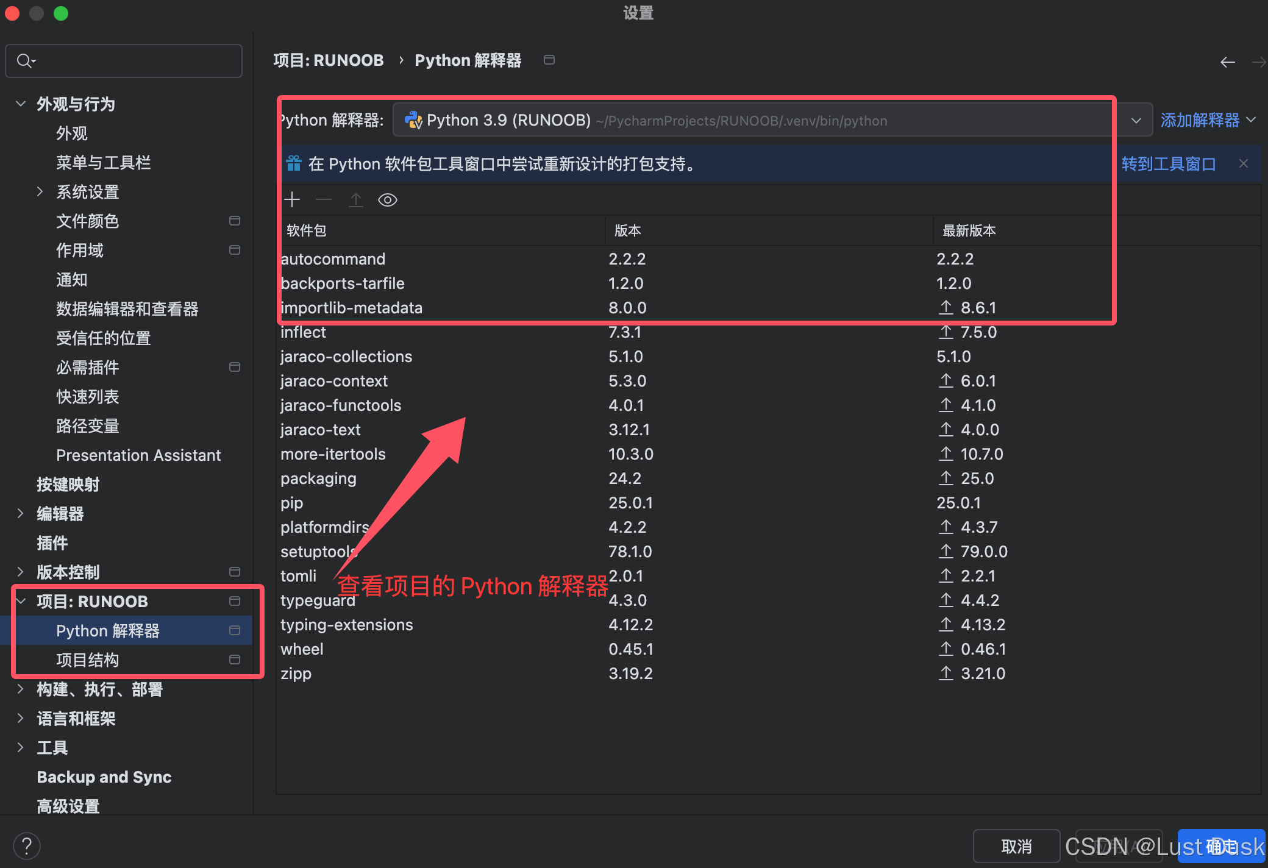Click the back navigation arrow
The image size is (1268, 868).
pos(1228,62)
